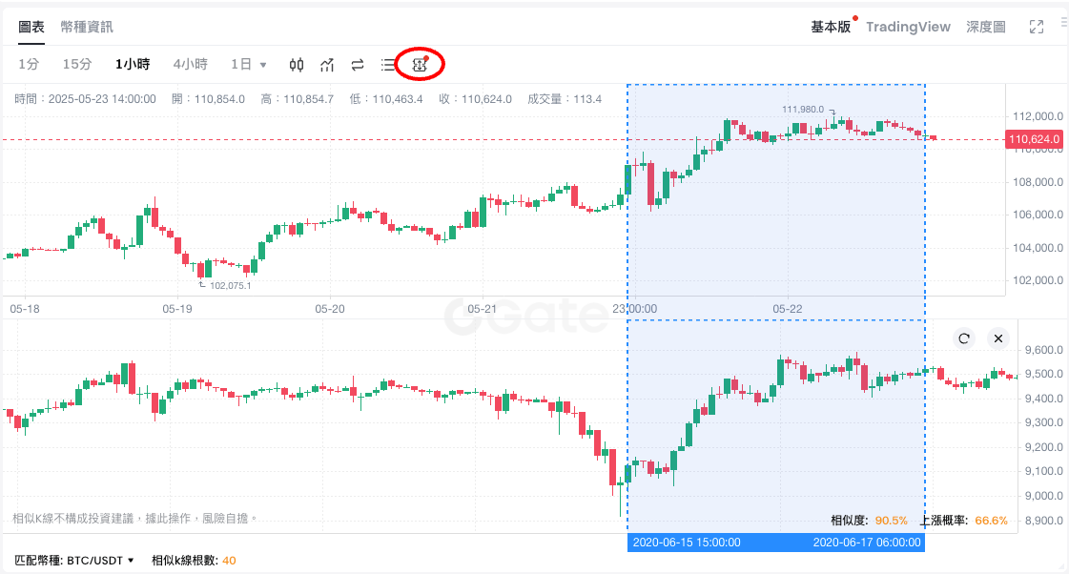Viewport: 1069px width, 574px height.
Task: Select the 1分 timeframe
Action: point(29,65)
